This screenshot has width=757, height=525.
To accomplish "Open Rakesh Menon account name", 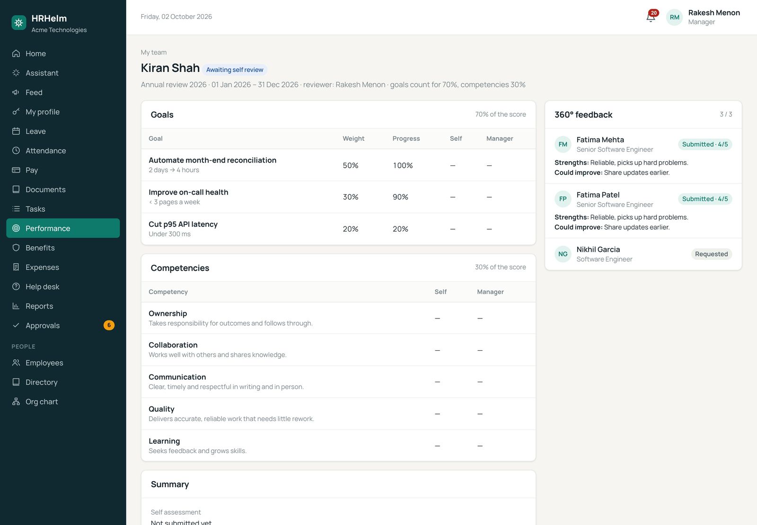I will 714,13.
